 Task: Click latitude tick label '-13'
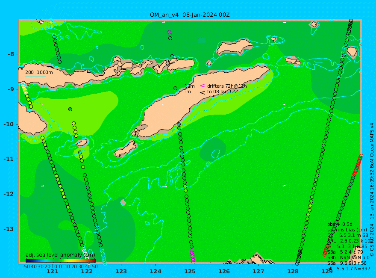(x=9, y=229)
